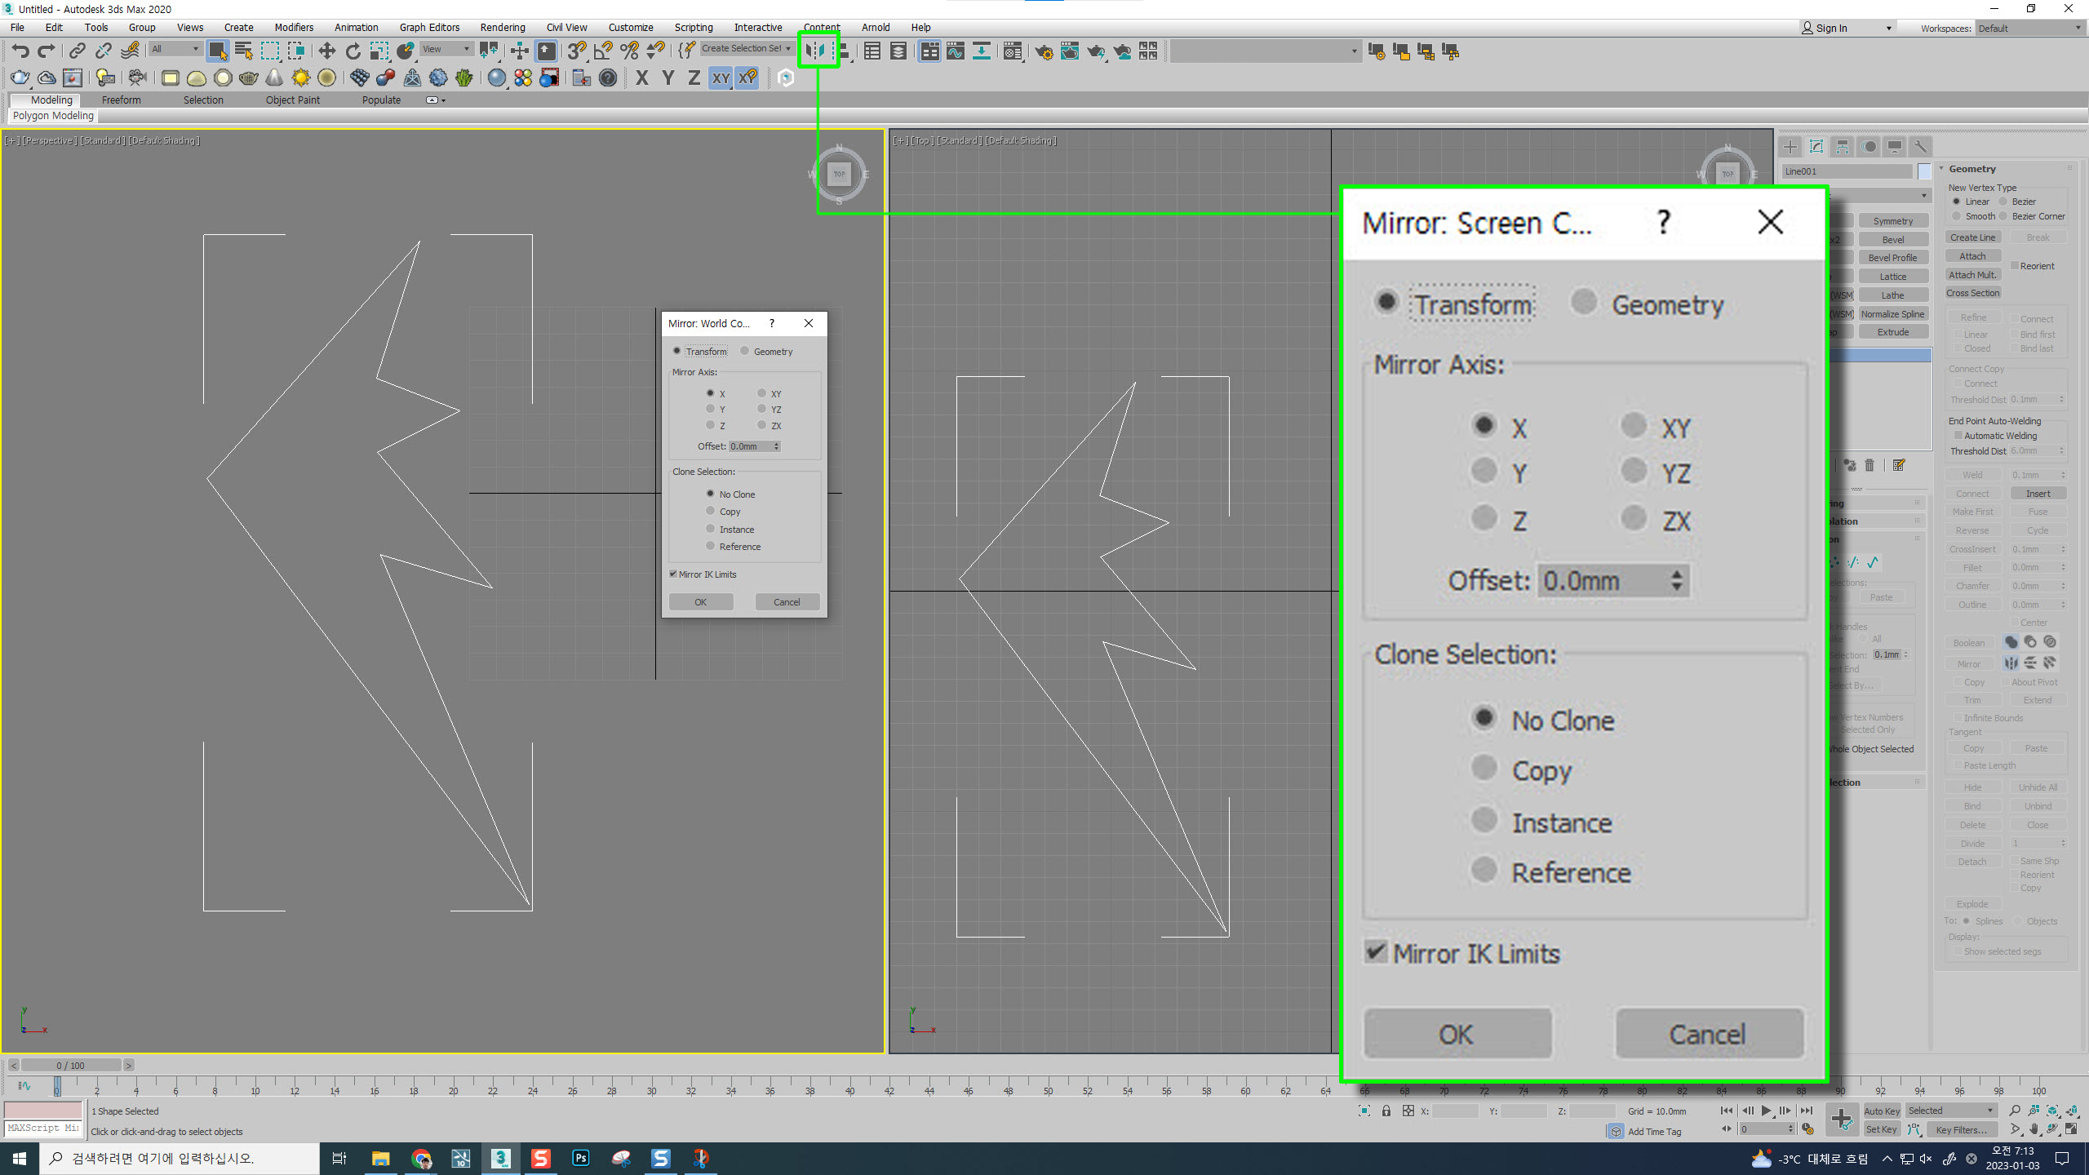Click the Play Animation button
The width and height of the screenshot is (2089, 1175).
(x=1766, y=1111)
